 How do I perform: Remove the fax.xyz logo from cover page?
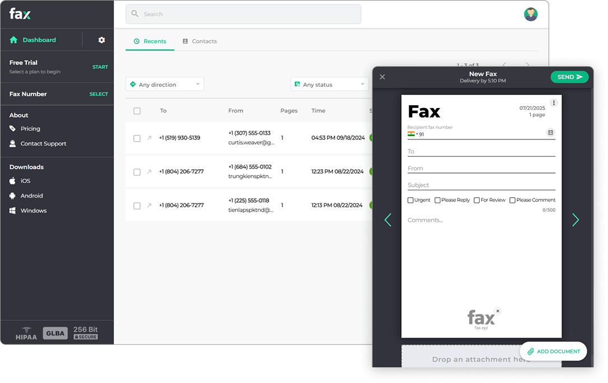(498, 311)
